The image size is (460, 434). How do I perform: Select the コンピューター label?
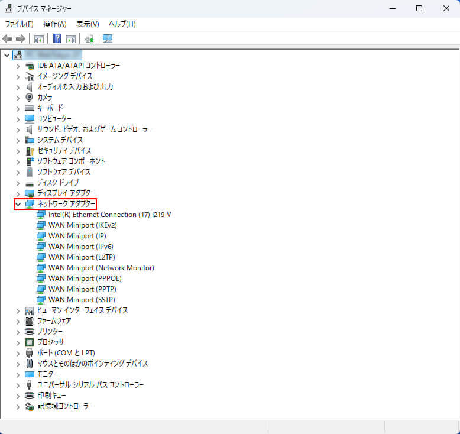coord(54,118)
